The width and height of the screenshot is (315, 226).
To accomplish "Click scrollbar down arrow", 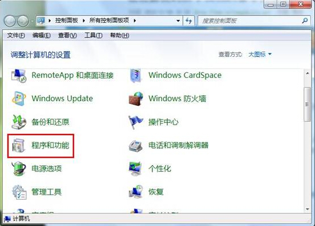I will (308, 209).
